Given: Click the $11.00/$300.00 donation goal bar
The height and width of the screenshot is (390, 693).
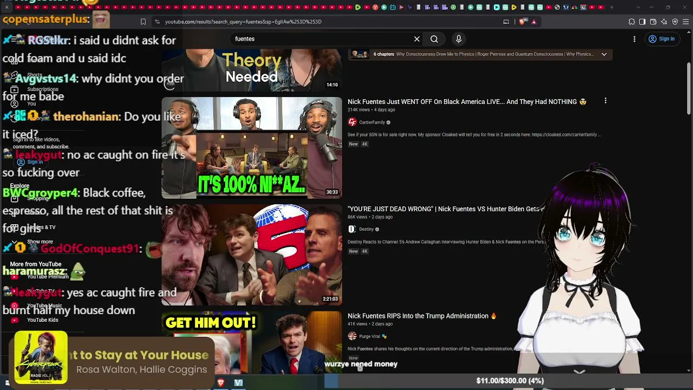Looking at the screenshot, I should click(x=509, y=381).
